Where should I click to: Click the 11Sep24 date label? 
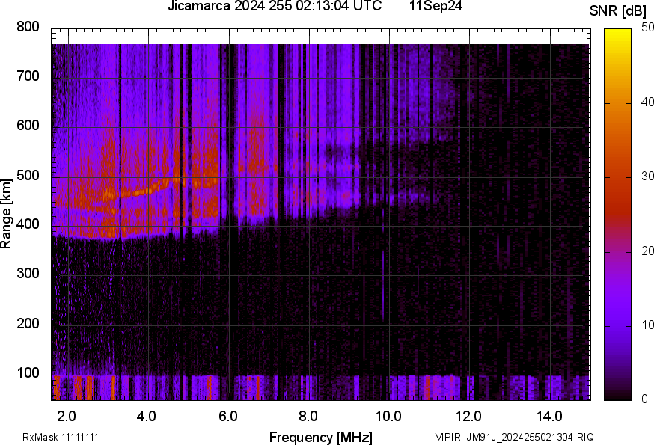click(x=436, y=6)
